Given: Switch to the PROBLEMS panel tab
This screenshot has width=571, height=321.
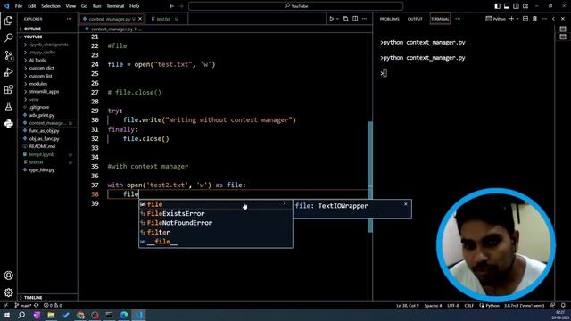Looking at the screenshot, I should 389,19.
